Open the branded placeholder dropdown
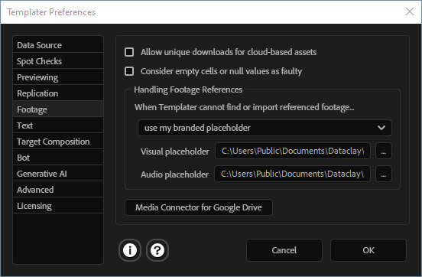 tap(265, 128)
